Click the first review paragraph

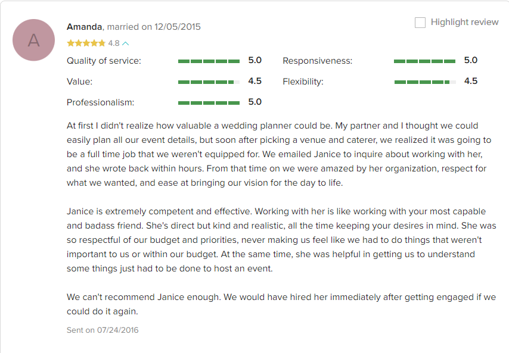tap(281, 154)
